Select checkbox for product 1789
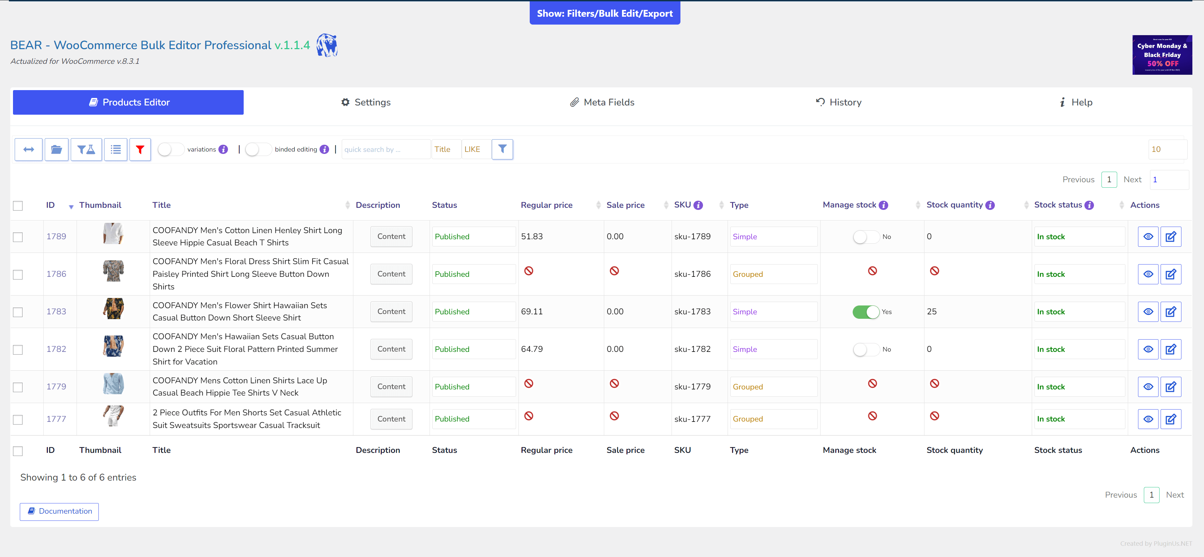 point(18,237)
